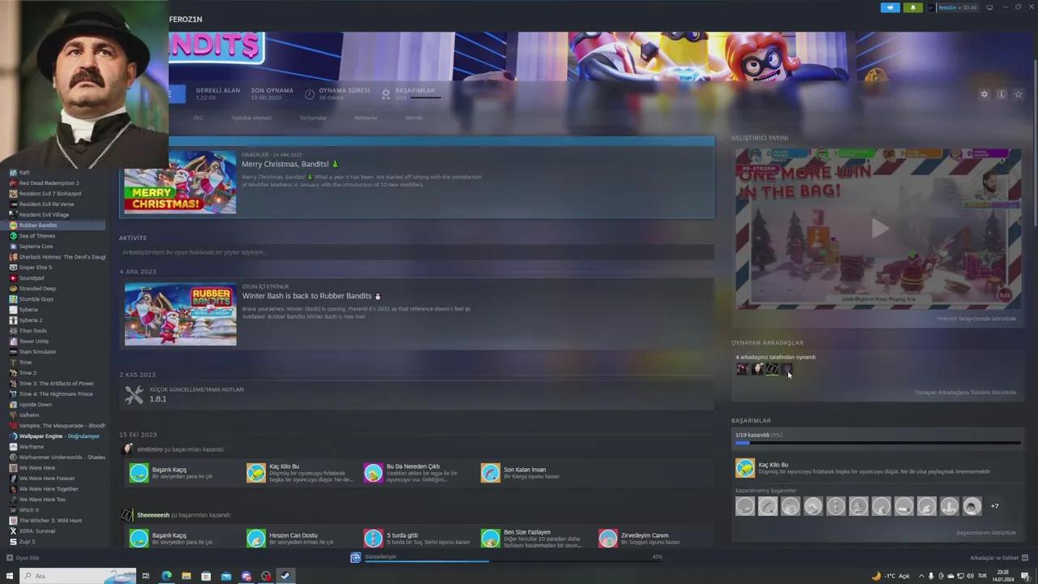Open Topluluk Merkezi tab
This screenshot has height=584, width=1038.
pos(251,118)
